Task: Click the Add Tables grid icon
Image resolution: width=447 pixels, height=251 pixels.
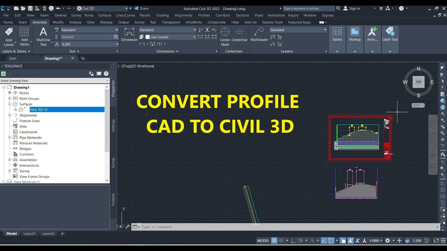Action: click(x=24, y=32)
